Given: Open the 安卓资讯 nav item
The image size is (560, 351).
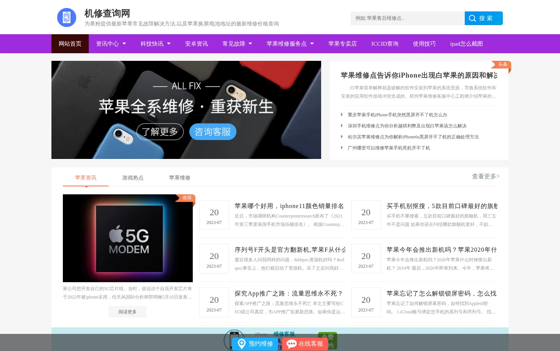Looking at the screenshot, I should [x=197, y=44].
